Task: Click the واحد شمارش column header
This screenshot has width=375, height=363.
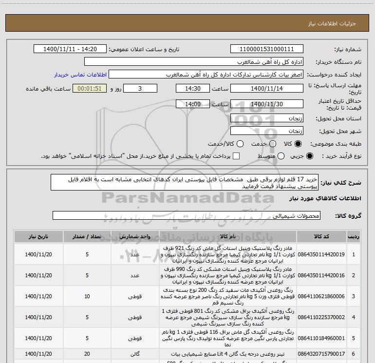Action: click(x=135, y=236)
